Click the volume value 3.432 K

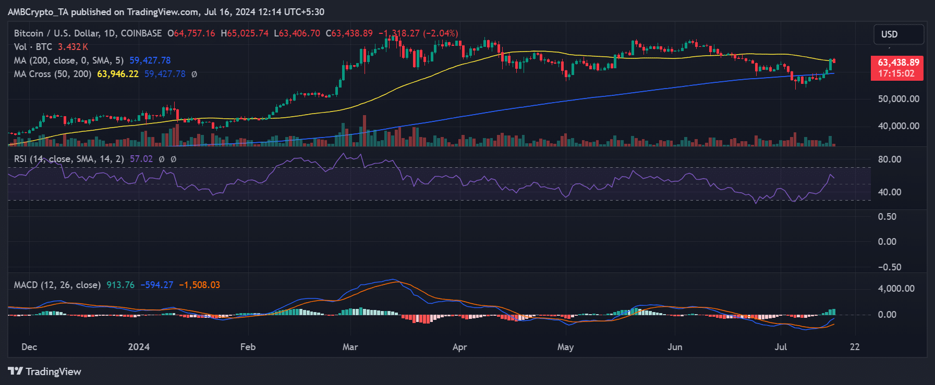click(73, 47)
